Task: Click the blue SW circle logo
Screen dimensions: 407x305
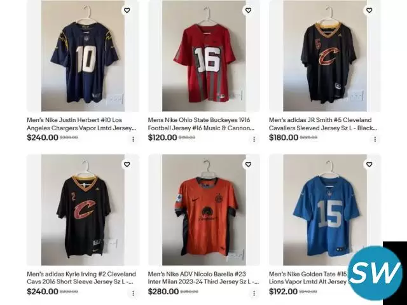Action: [x=376, y=273]
